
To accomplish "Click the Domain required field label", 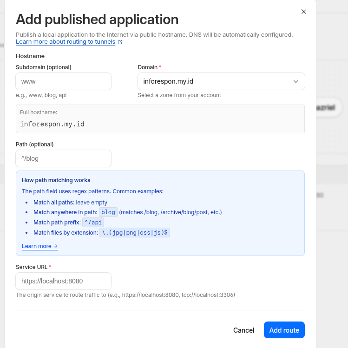I will (149, 67).
